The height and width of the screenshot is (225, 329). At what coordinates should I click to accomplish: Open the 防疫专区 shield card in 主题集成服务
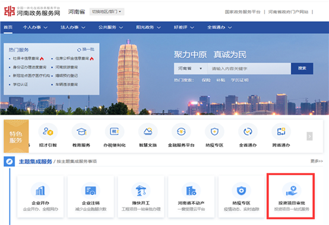[x=241, y=197]
